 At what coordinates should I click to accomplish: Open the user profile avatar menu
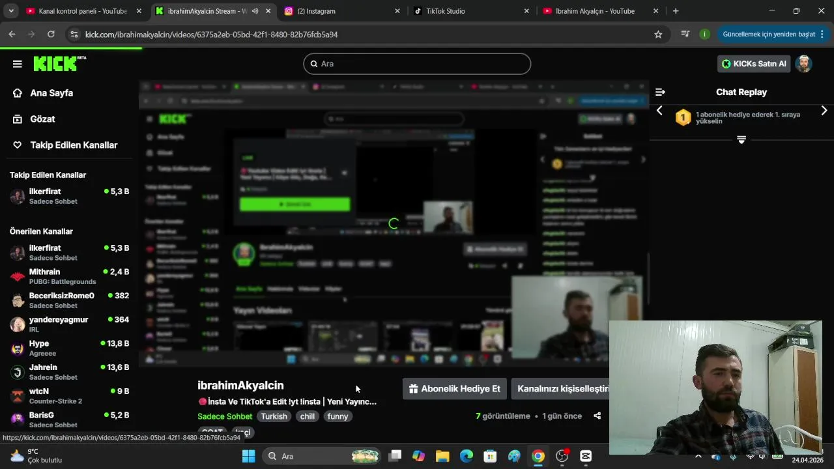pos(804,64)
